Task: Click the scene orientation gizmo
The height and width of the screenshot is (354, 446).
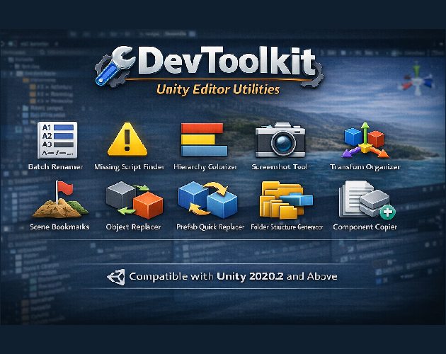Action: tap(416, 80)
